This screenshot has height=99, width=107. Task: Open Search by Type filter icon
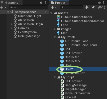point(87,7)
